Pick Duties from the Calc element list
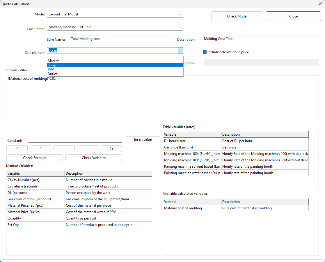This screenshot has height=262, width=325. (53, 74)
